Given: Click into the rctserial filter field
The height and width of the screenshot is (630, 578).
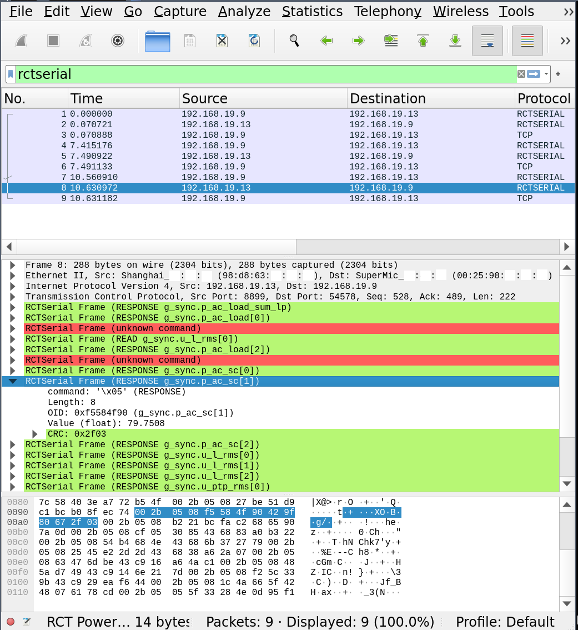Looking at the screenshot, I should pyautogui.click(x=266, y=74).
